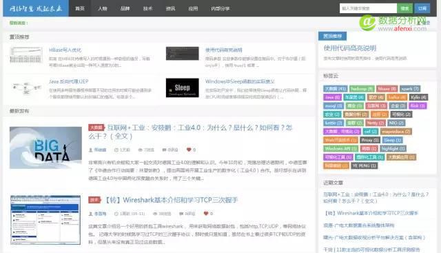Select the Netty tag in tag cloud
441x253 pixels.
(x=376, y=123)
